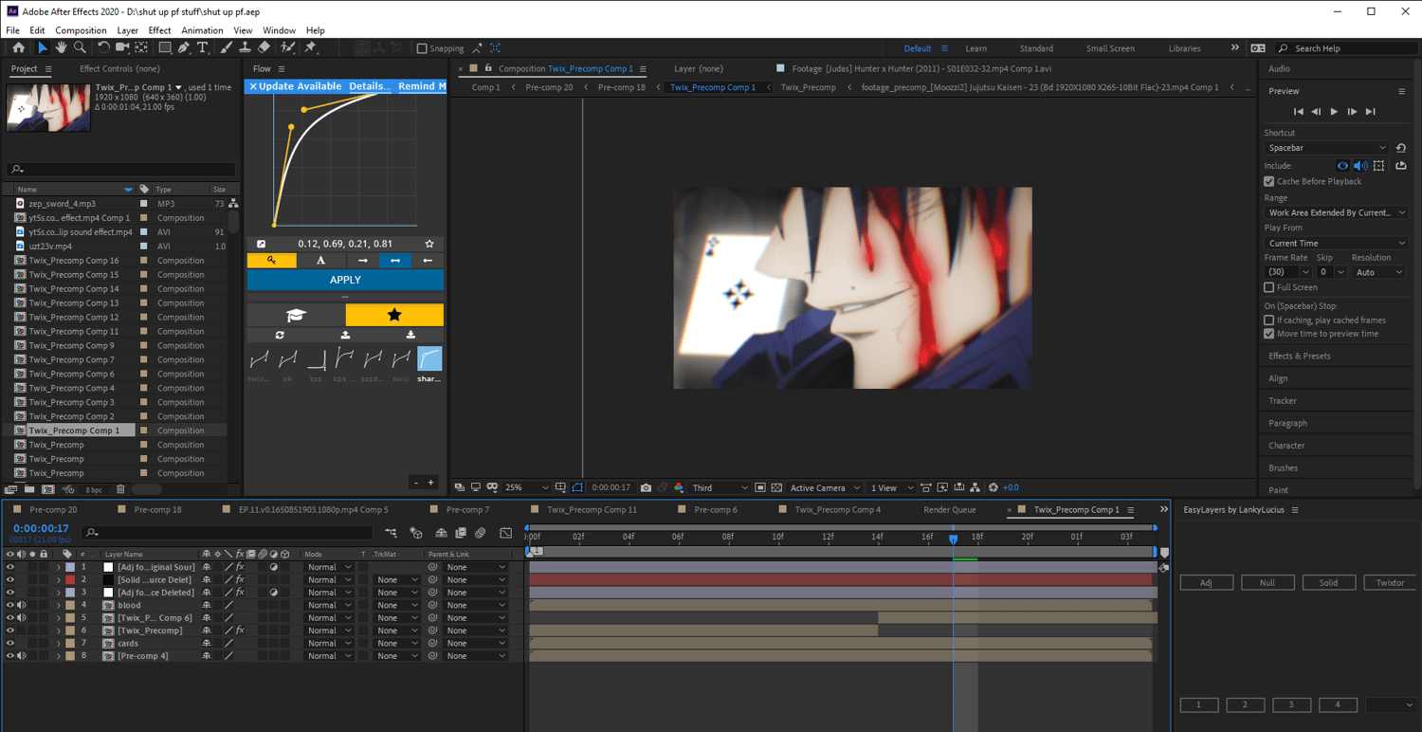Toggle 'If caching, play cached frames'
The width and height of the screenshot is (1422, 732).
(1269, 320)
